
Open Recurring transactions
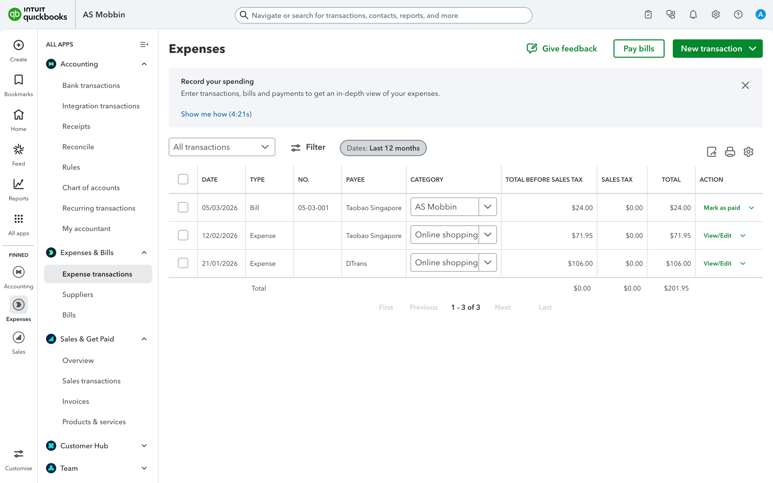pyautogui.click(x=99, y=208)
